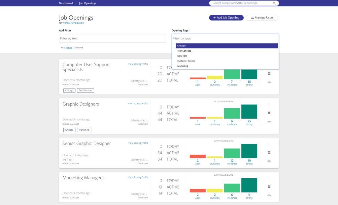Open more options menu for Graphic Designers
338x205 pixels.
[269, 104]
